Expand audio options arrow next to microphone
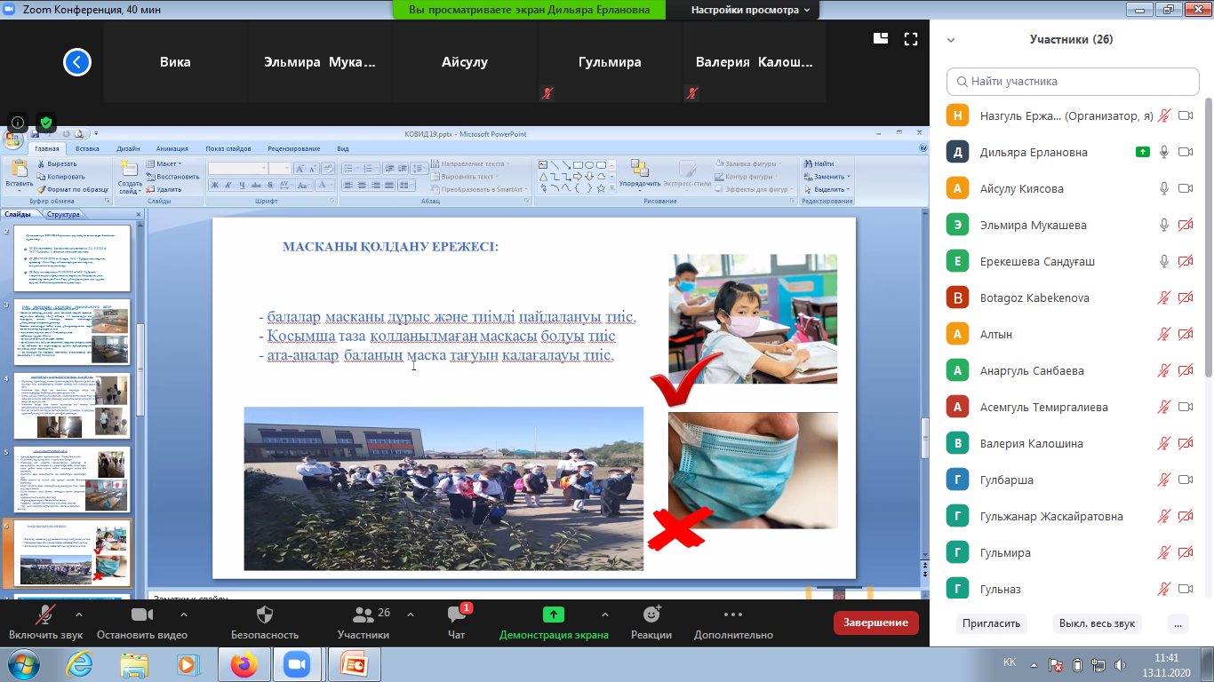The image size is (1214, 682). tap(79, 614)
